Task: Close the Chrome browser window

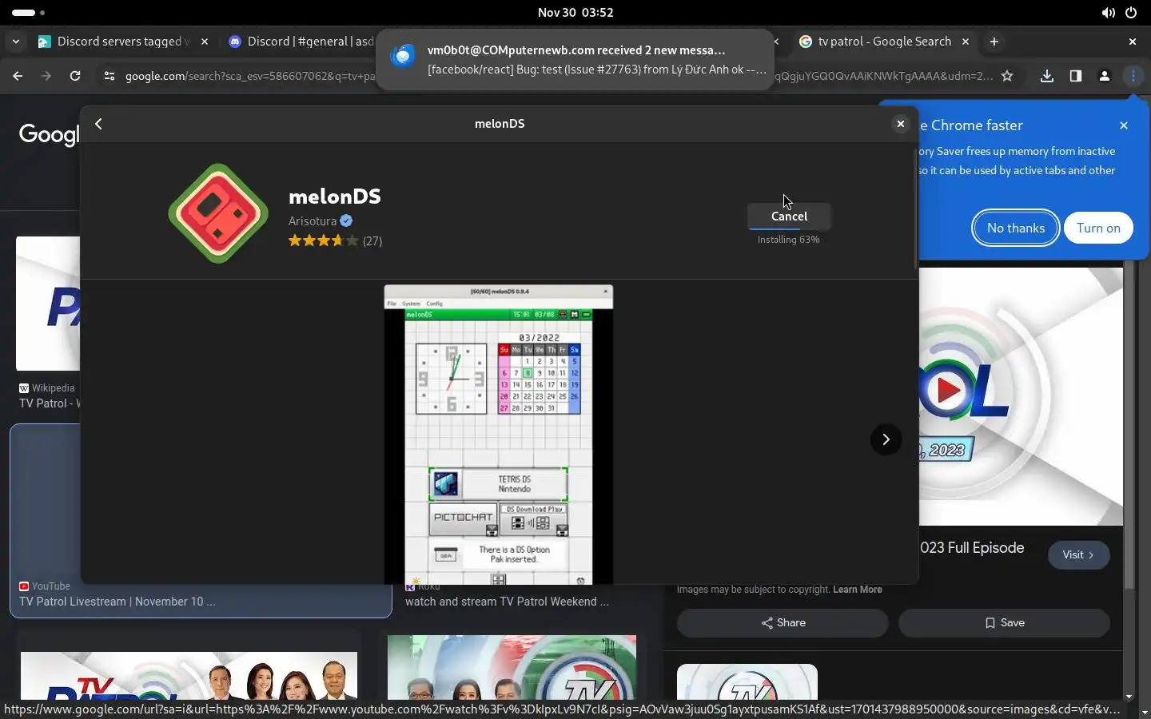Action: coord(1133,42)
